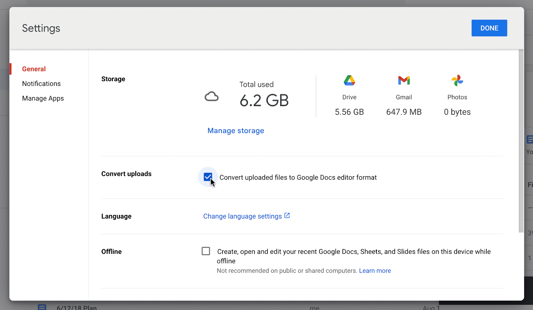Click the Google Photos pinwheel icon

(457, 80)
